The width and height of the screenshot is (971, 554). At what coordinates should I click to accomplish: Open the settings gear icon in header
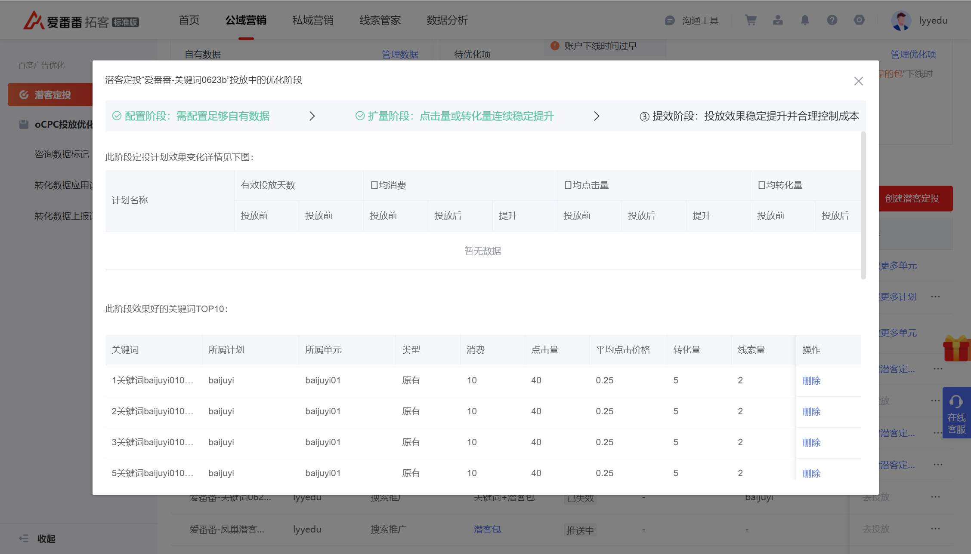tap(859, 20)
